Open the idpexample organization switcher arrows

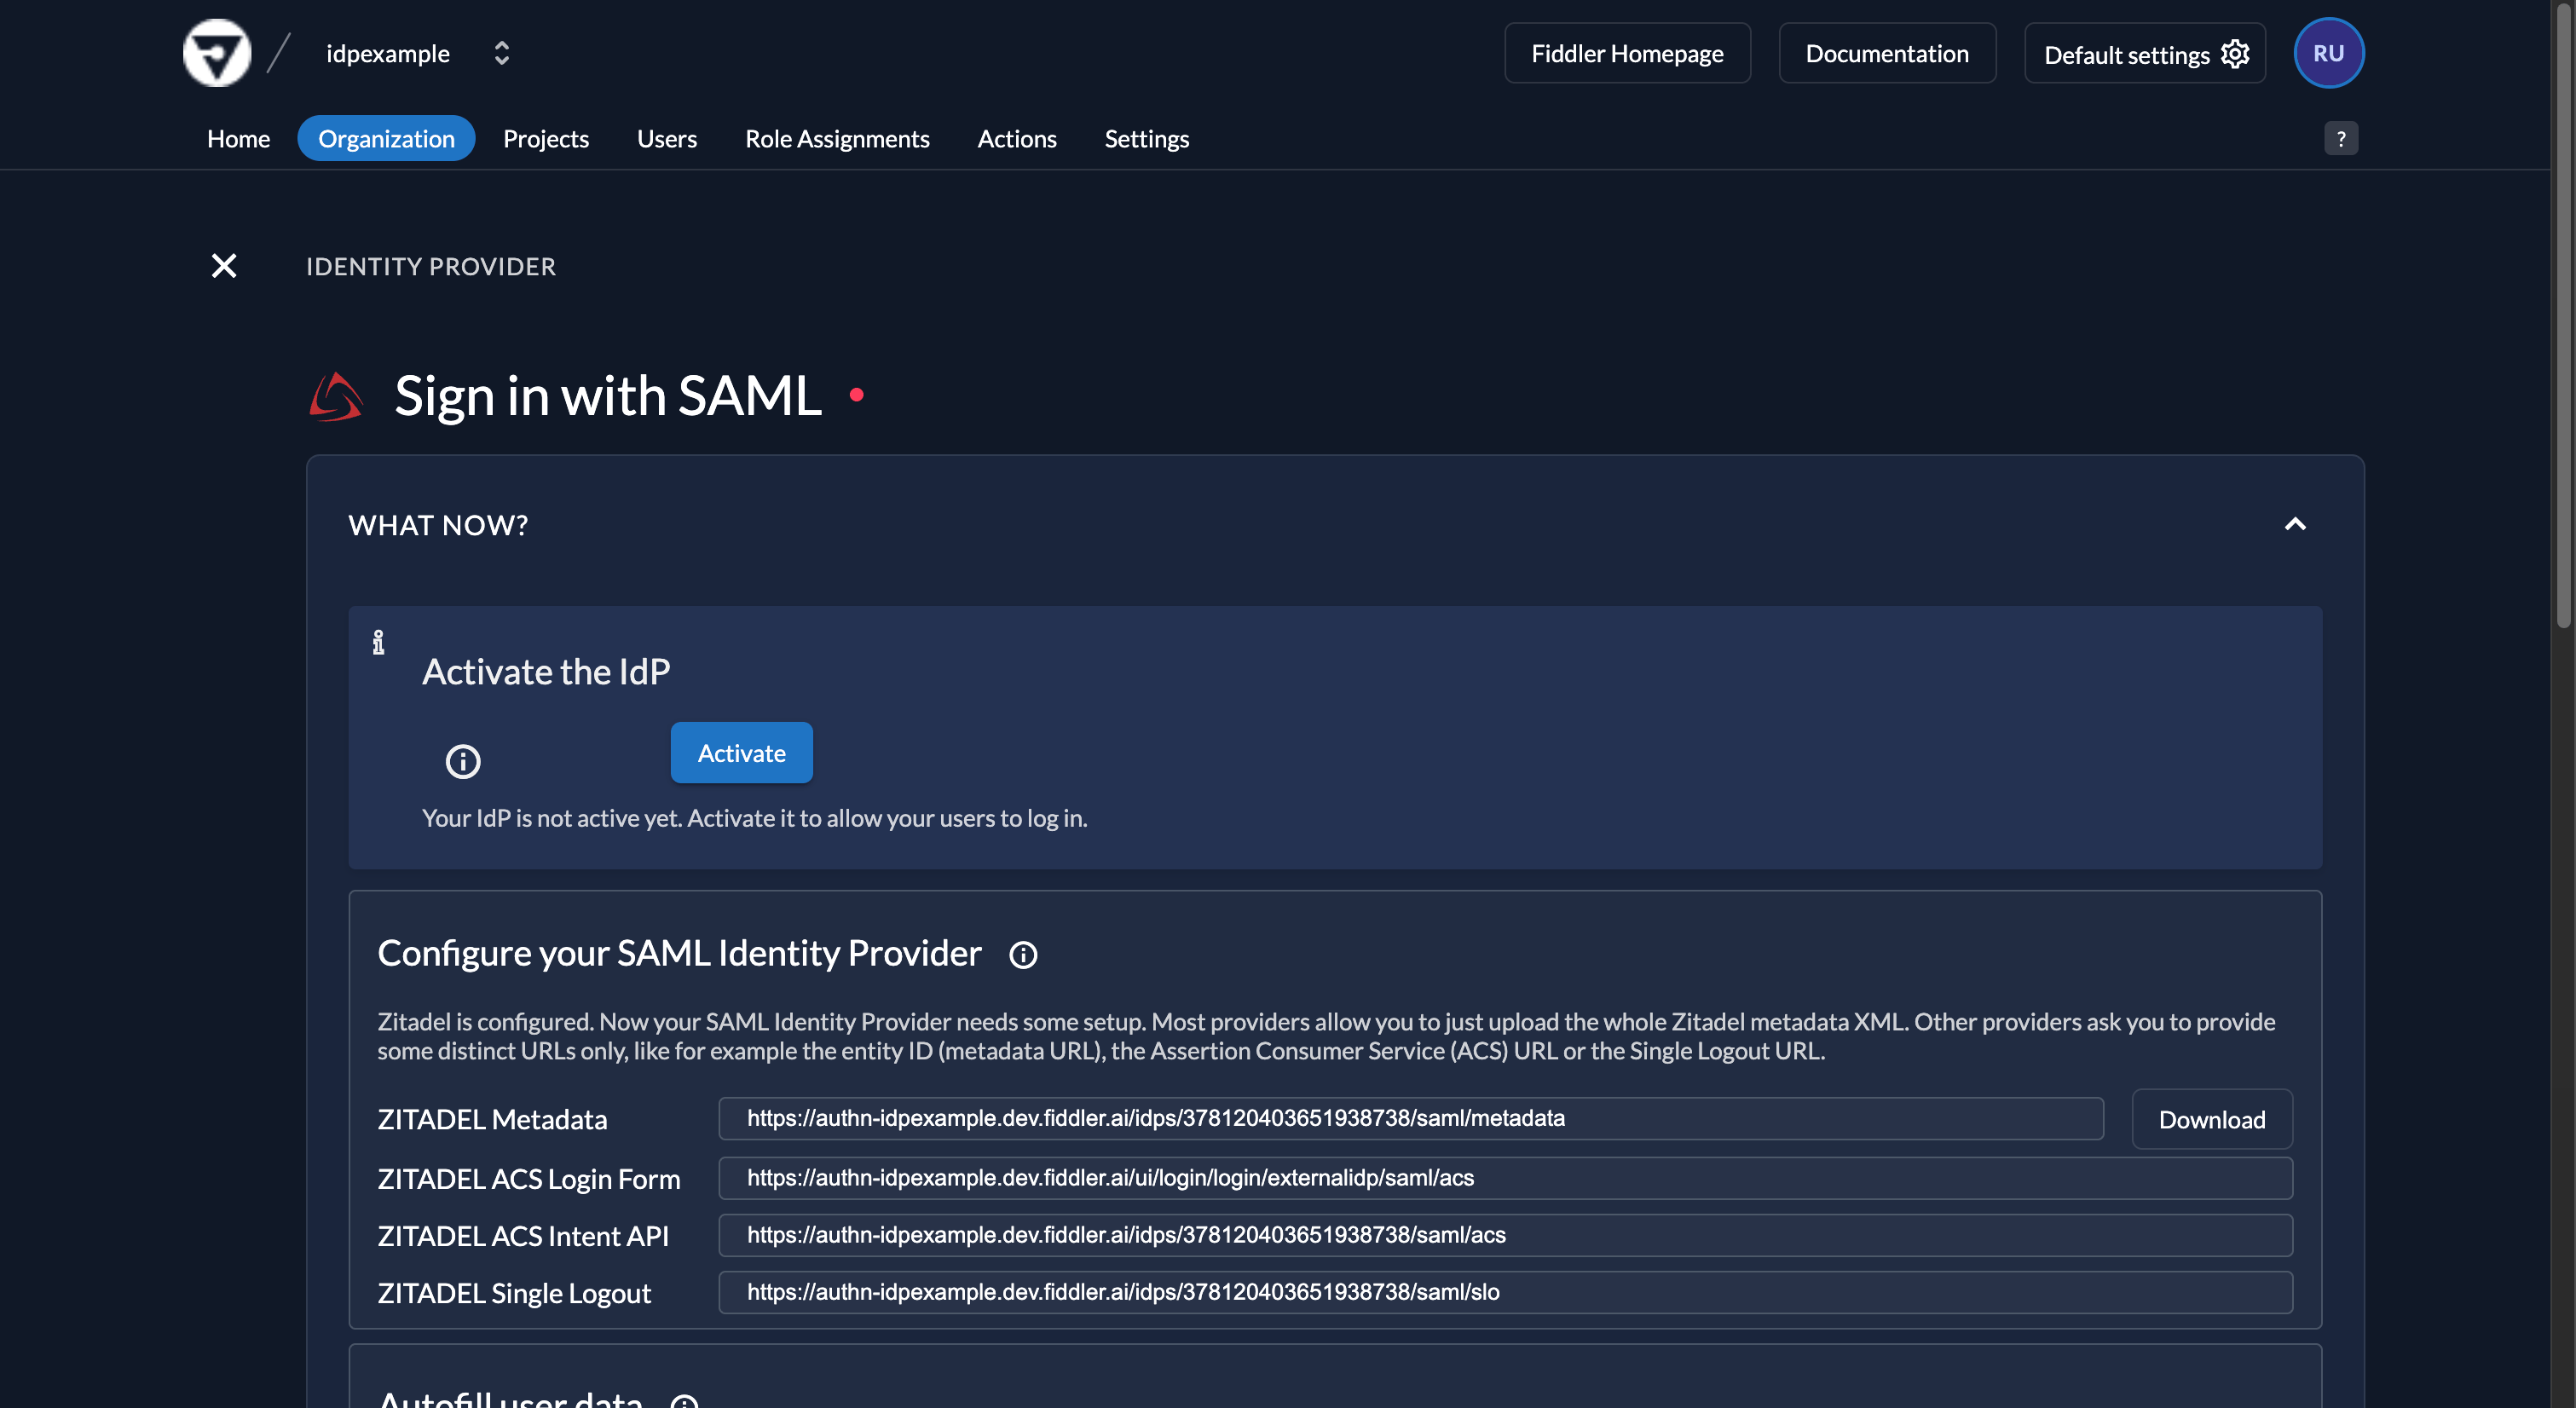pyautogui.click(x=502, y=53)
